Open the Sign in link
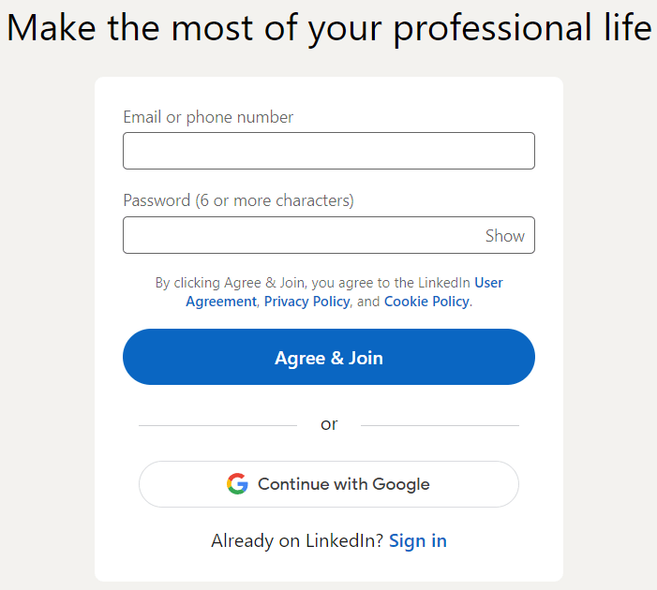657x590 pixels. pyautogui.click(x=418, y=540)
